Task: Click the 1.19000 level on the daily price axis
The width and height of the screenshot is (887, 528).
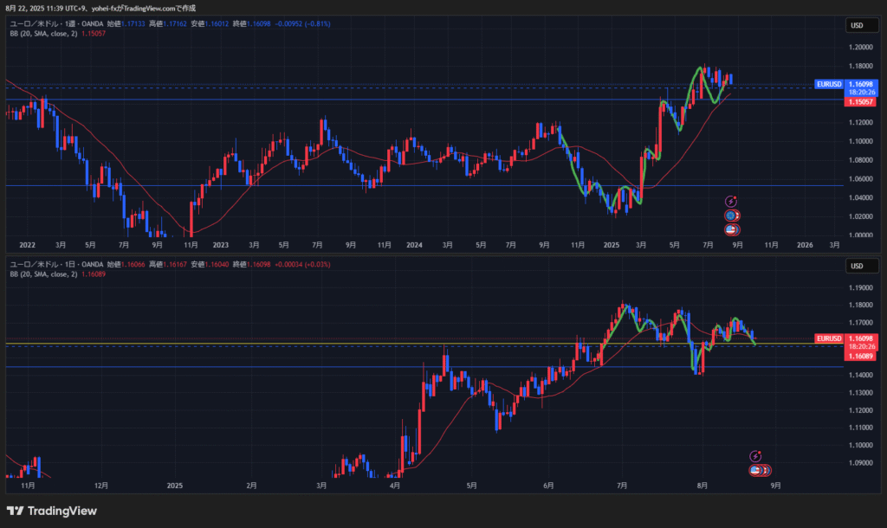Action: (x=860, y=287)
